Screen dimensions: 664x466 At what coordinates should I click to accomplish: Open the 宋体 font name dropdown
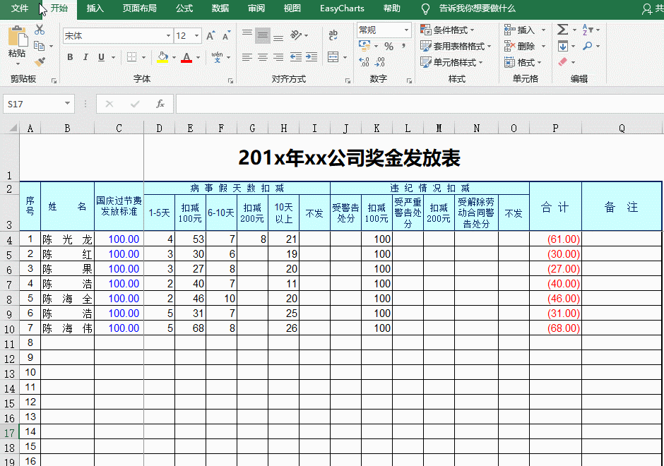[x=169, y=36]
